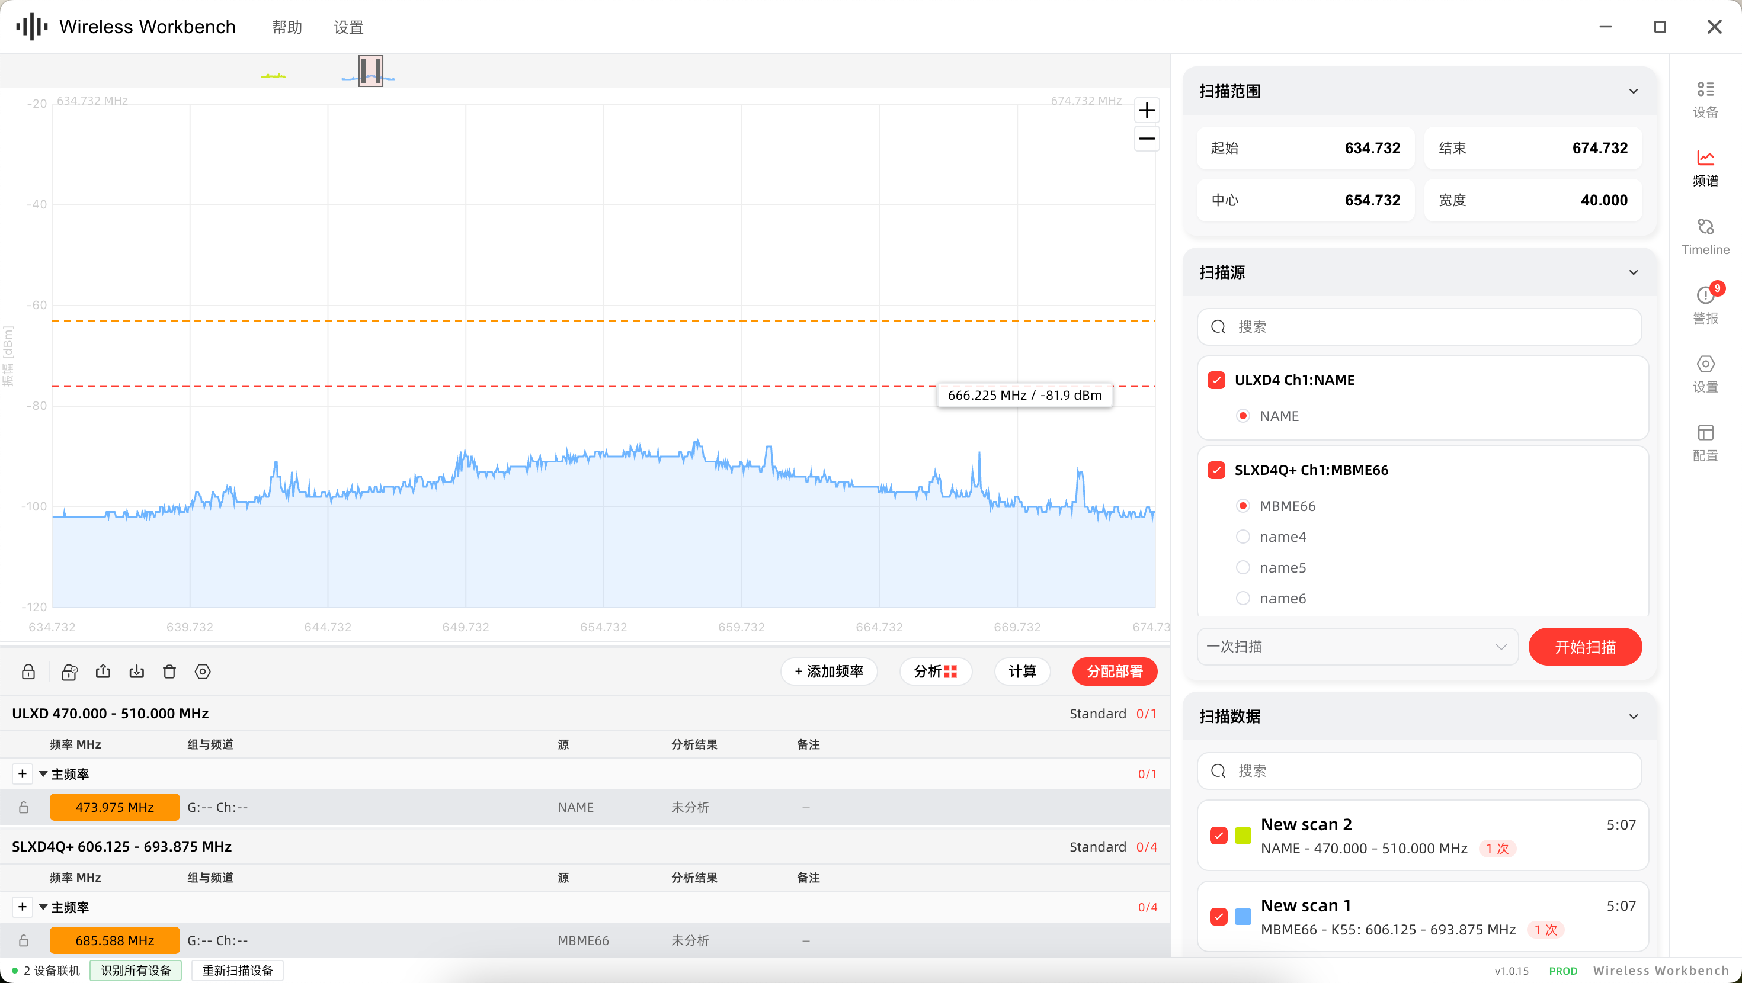The height and width of the screenshot is (983, 1742).
Task: Open the 帮助 menu
Action: point(287,27)
